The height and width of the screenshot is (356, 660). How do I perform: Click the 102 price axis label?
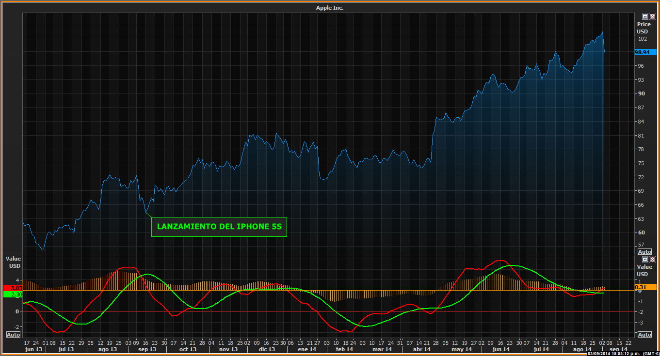642,39
